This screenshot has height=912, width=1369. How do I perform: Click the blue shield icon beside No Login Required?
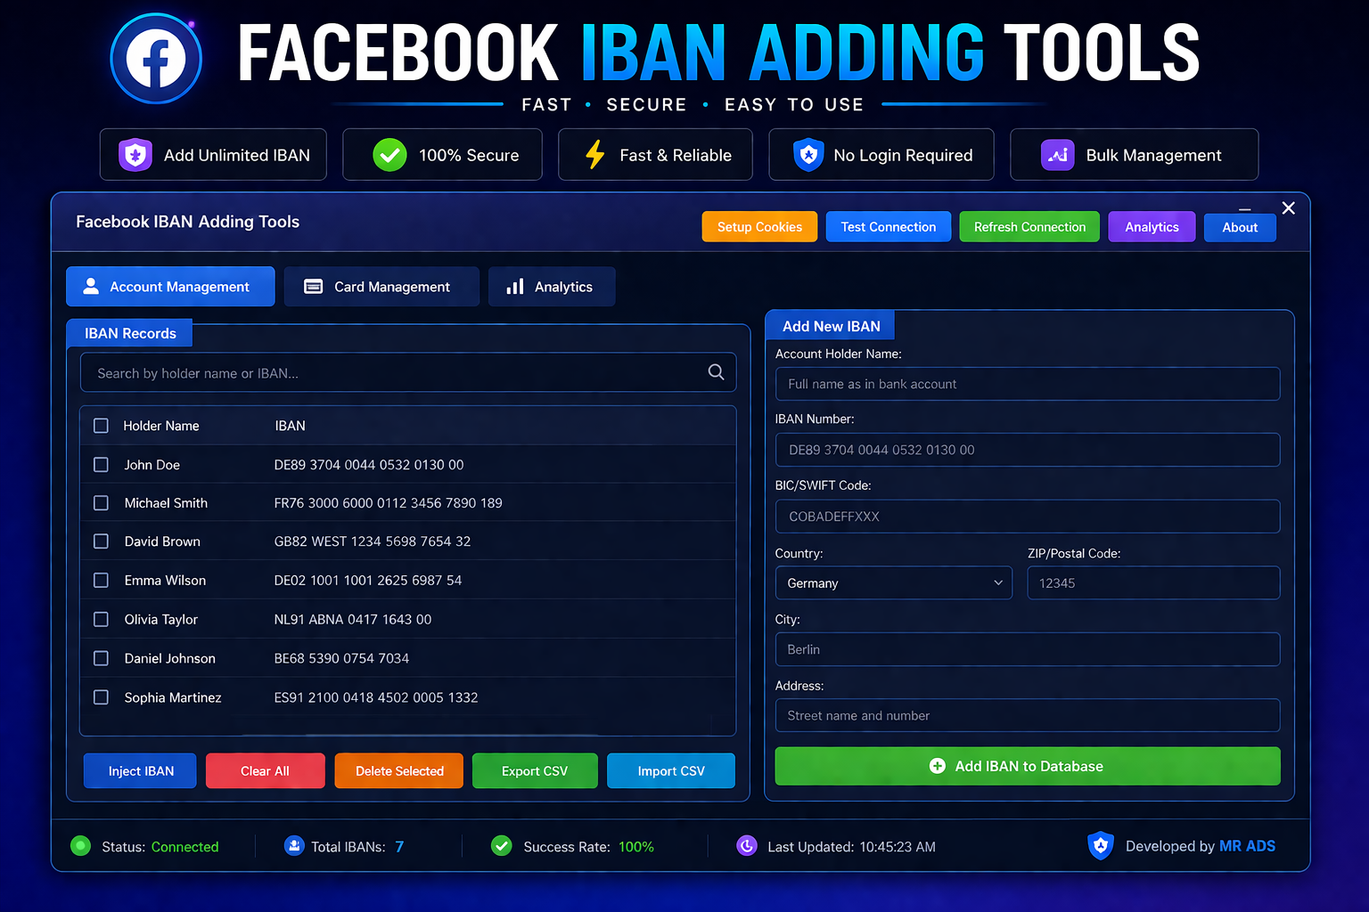[808, 155]
